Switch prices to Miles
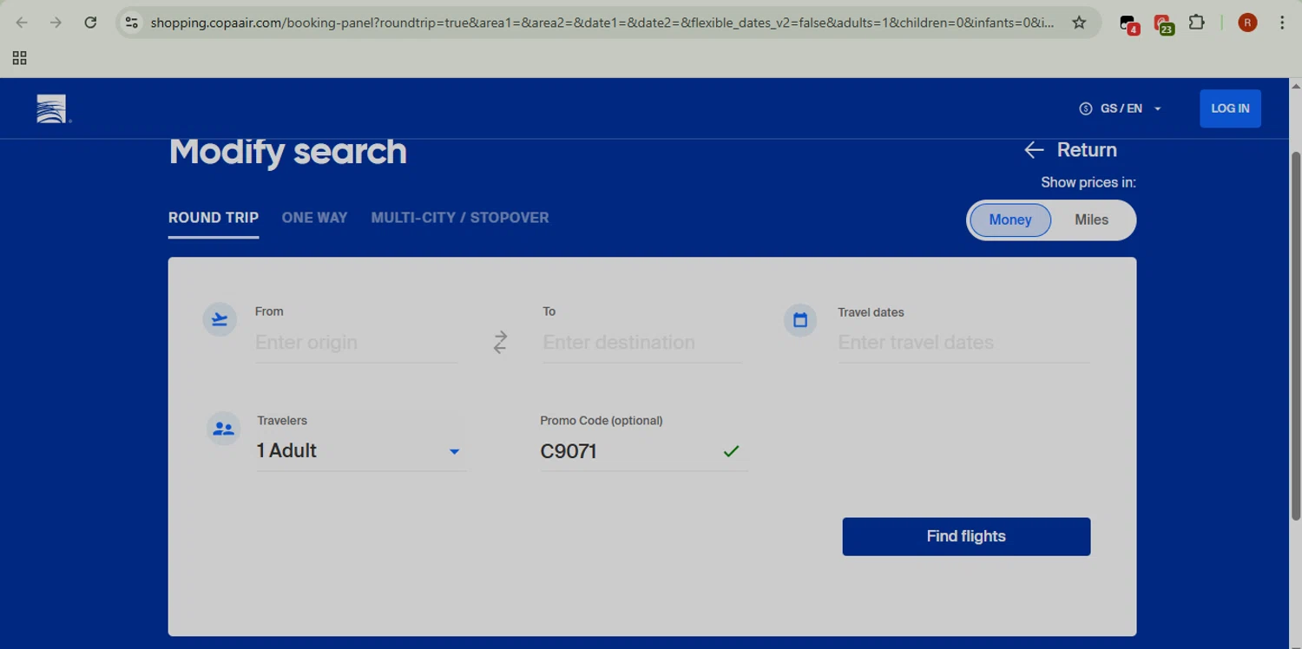Image resolution: width=1302 pixels, height=649 pixels. click(1091, 220)
